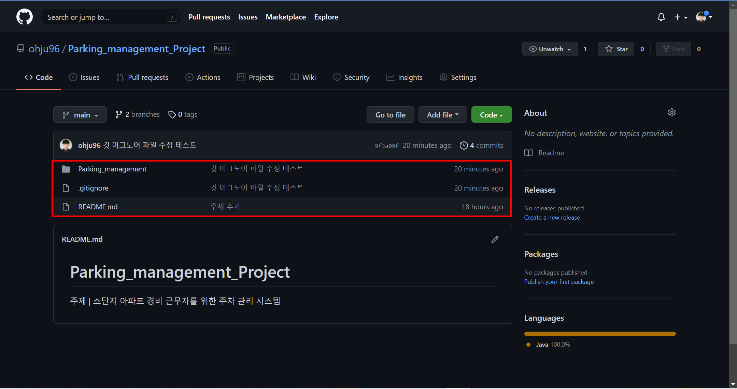Click the About section gear icon

tap(671, 113)
